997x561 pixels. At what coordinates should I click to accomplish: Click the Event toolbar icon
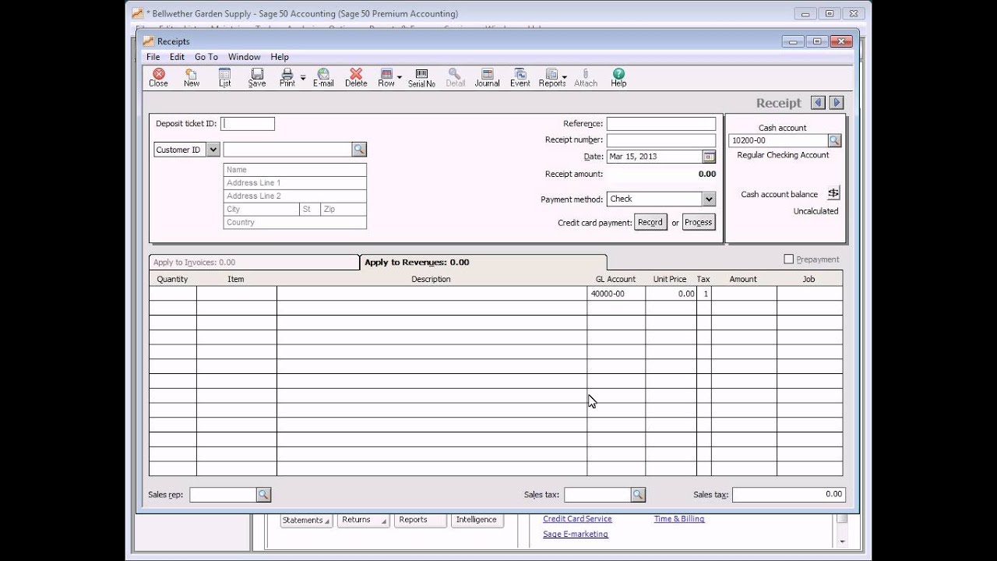(x=520, y=77)
